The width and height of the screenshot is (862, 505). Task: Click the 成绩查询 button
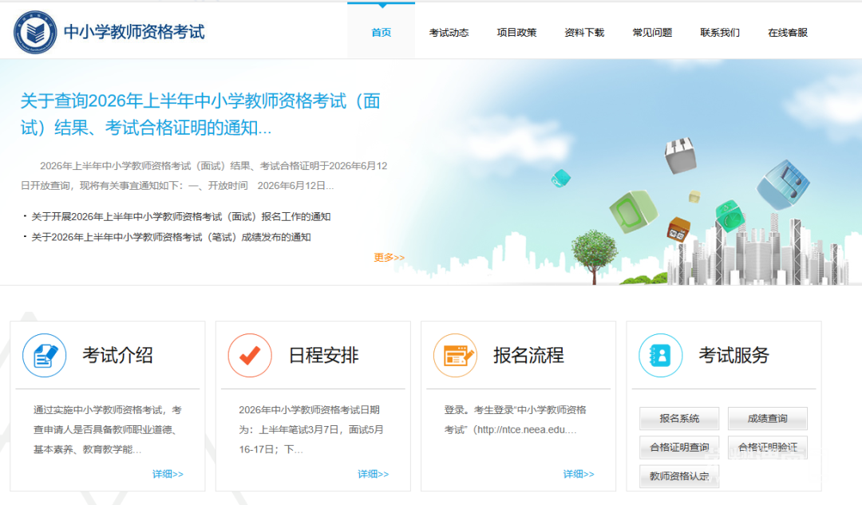click(768, 419)
